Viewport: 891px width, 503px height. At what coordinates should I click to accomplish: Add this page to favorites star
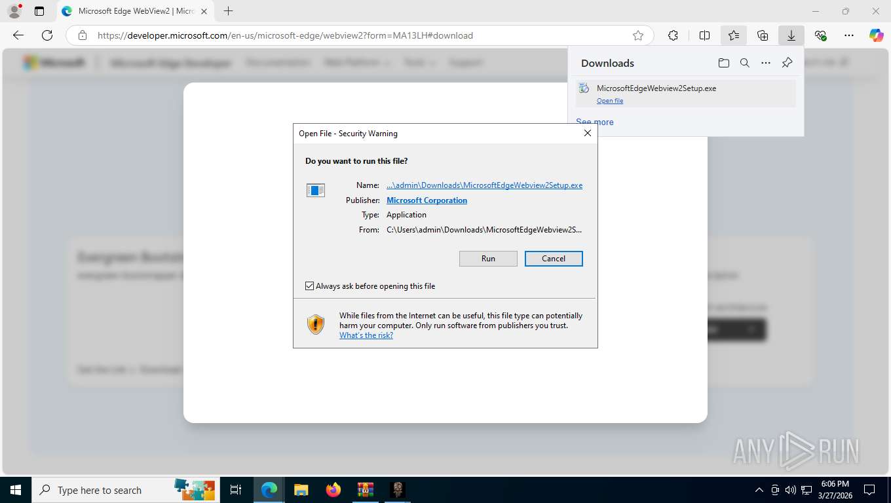pyautogui.click(x=638, y=35)
